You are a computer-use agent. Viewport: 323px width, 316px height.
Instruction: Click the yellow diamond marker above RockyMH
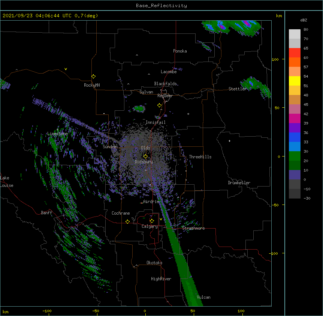[x=94, y=77]
